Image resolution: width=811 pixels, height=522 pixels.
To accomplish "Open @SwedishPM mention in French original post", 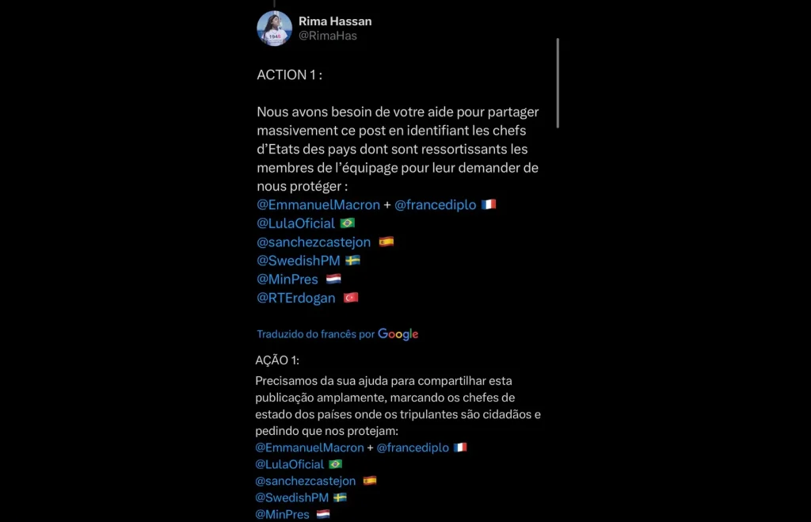I will [x=298, y=261].
